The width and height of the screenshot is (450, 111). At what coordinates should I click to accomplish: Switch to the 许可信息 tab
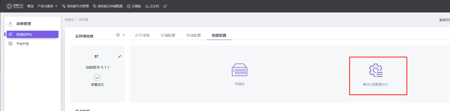[142, 35]
